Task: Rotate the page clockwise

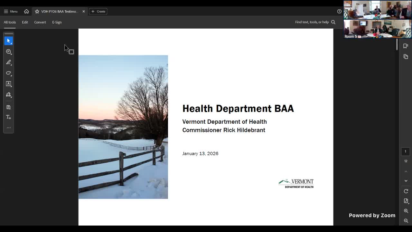Action: pos(406,191)
